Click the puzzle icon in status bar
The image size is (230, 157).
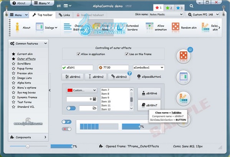click(101, 146)
